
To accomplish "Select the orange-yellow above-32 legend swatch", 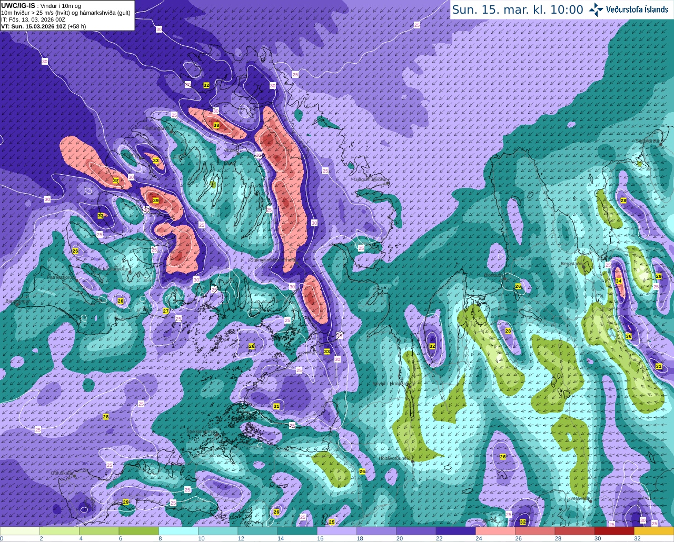I will pyautogui.click(x=653, y=531).
